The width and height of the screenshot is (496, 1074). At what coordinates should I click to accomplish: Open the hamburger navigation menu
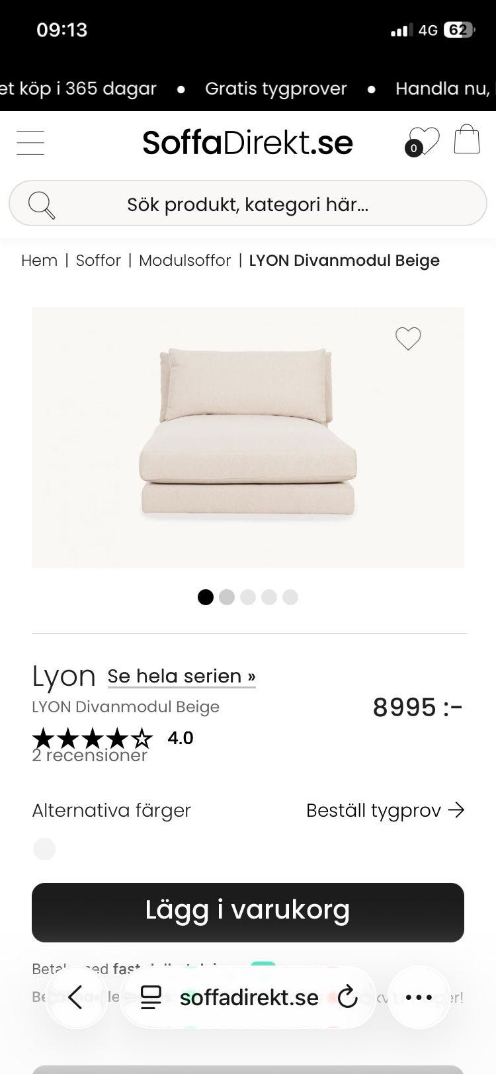click(30, 143)
